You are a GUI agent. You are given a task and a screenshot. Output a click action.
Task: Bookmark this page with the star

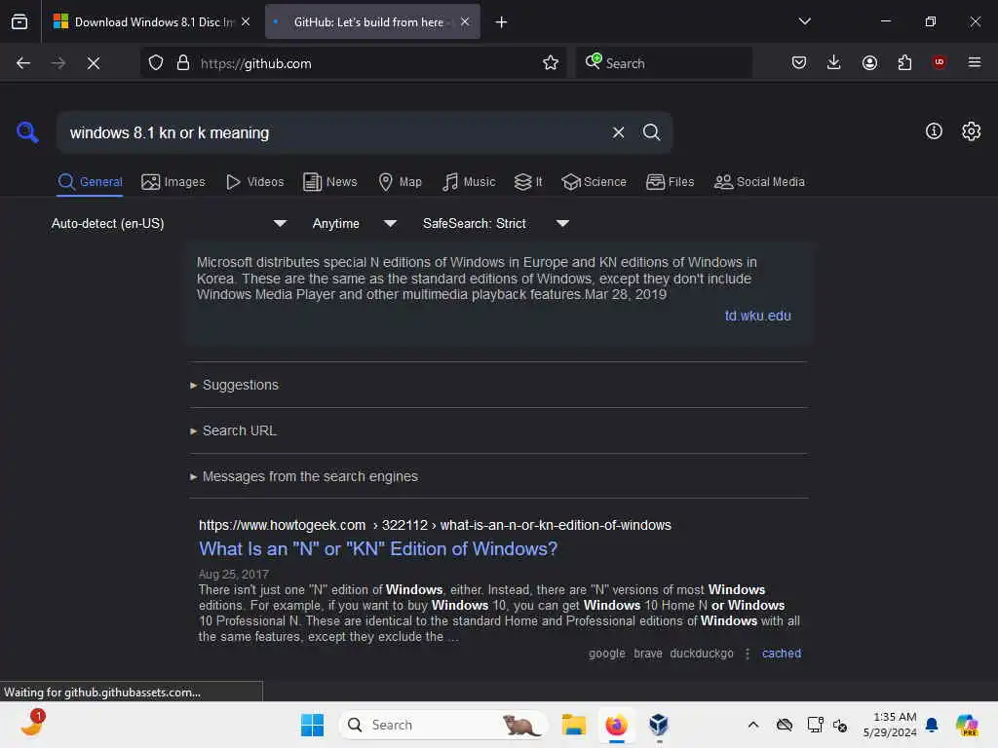(551, 63)
